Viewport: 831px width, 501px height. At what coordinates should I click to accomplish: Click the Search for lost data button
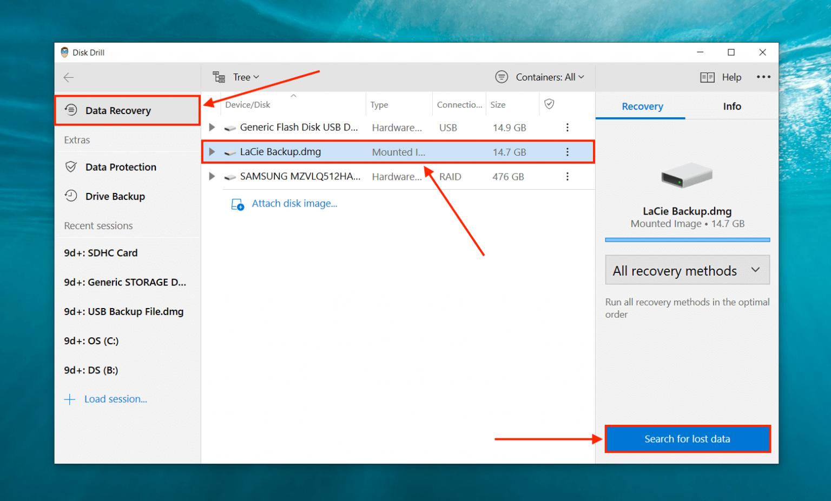point(688,439)
